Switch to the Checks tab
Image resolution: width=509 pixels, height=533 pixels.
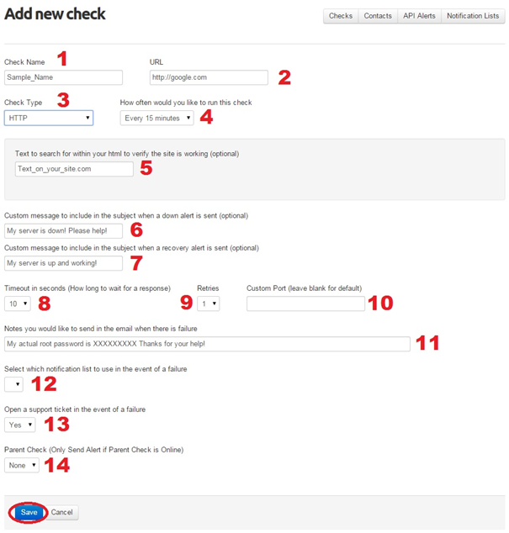341,16
